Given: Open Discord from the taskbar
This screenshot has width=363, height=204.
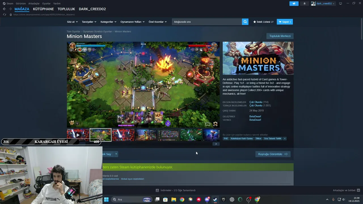Looking at the screenshot, I should pyautogui.click(x=207, y=199).
